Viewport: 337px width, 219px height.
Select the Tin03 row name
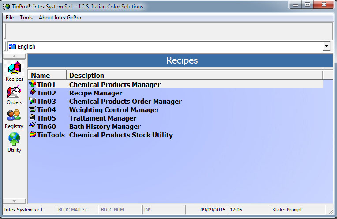click(46, 101)
